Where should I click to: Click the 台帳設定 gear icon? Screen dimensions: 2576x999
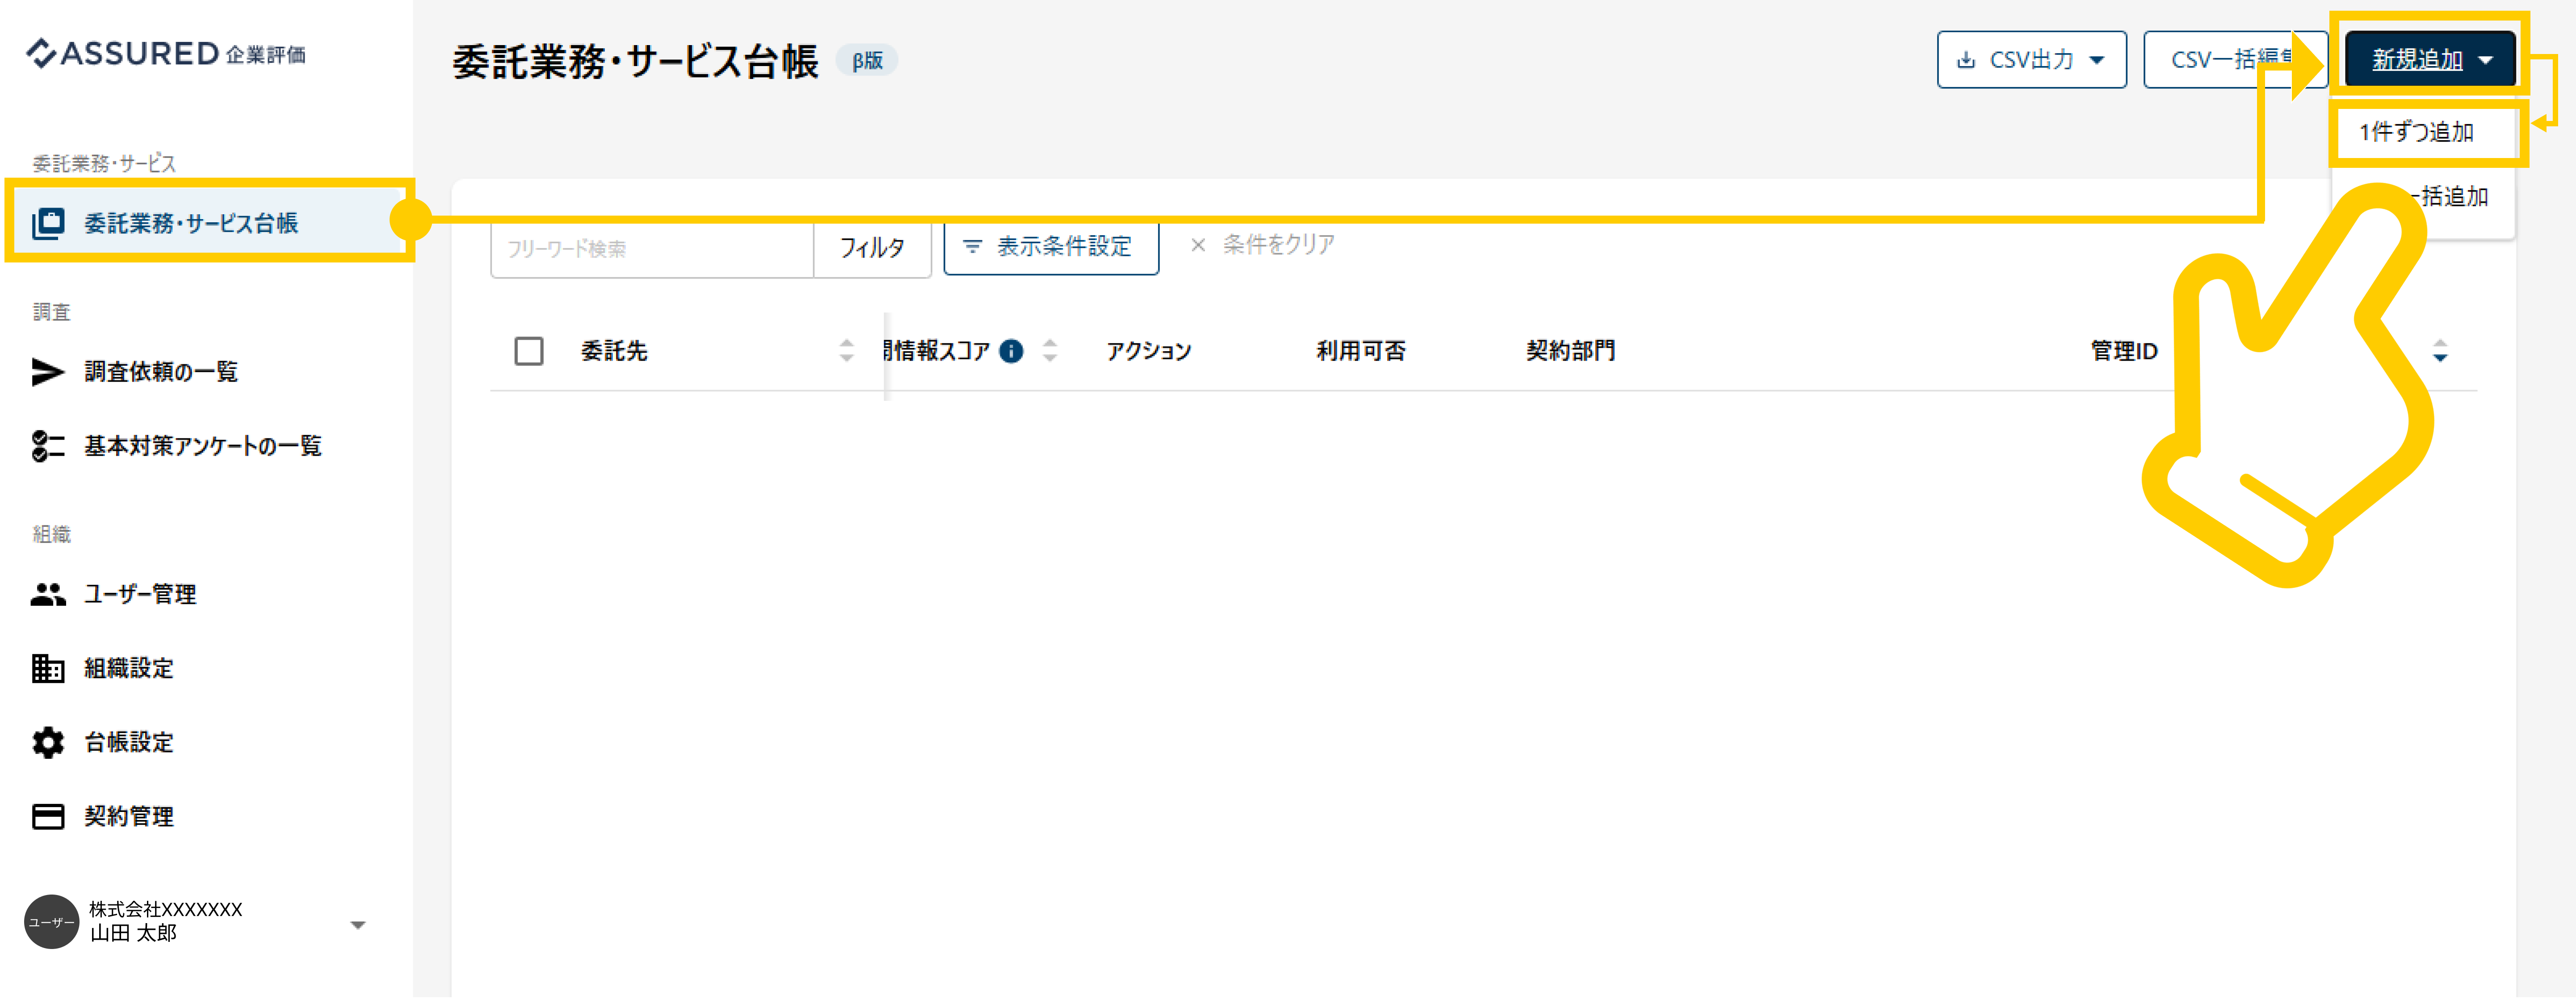point(48,742)
